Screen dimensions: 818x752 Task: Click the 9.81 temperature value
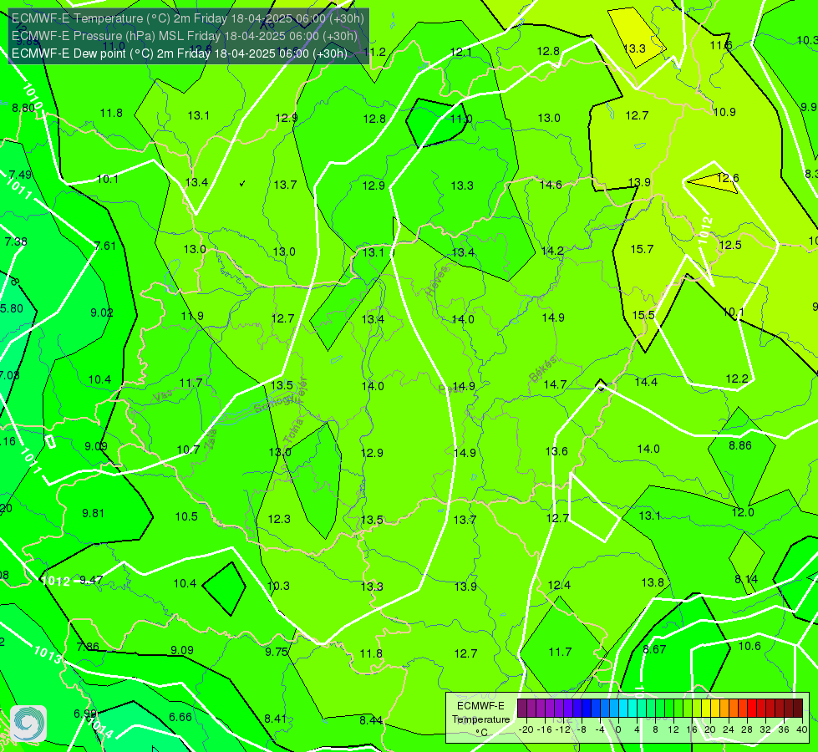pyautogui.click(x=93, y=513)
